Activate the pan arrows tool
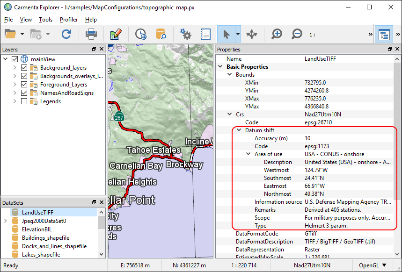 coord(252,34)
